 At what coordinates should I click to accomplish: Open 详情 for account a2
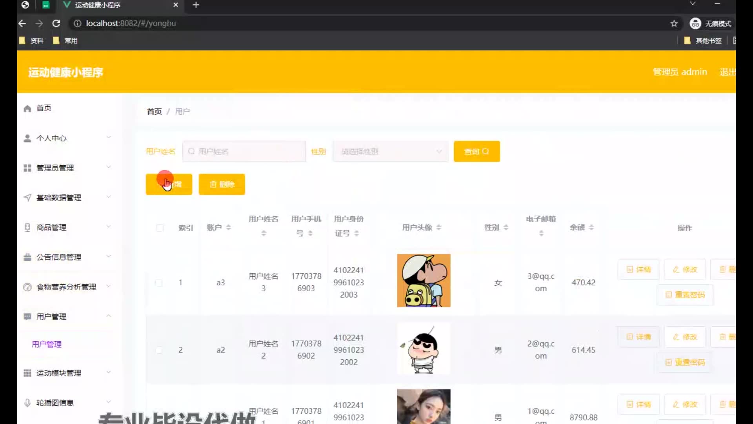pos(638,337)
